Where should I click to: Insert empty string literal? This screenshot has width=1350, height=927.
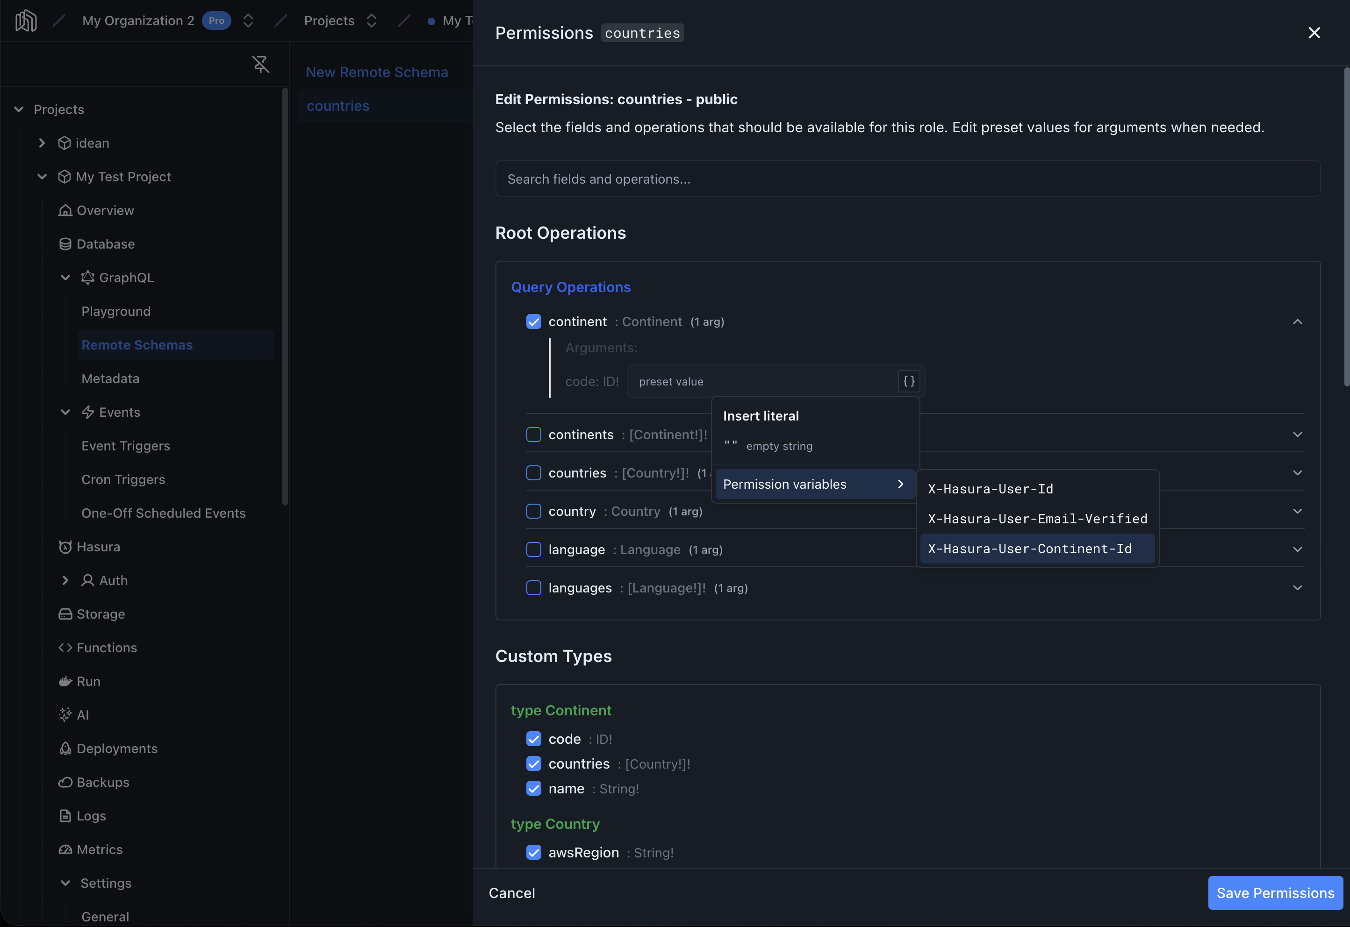click(x=815, y=446)
